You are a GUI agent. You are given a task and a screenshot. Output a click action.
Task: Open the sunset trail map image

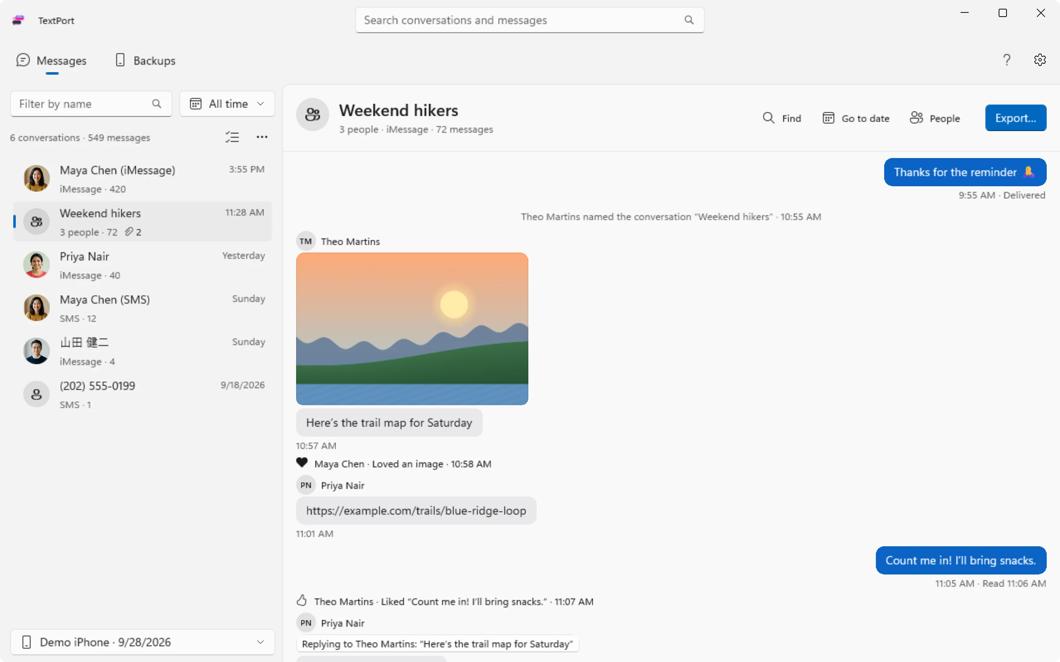[412, 329]
